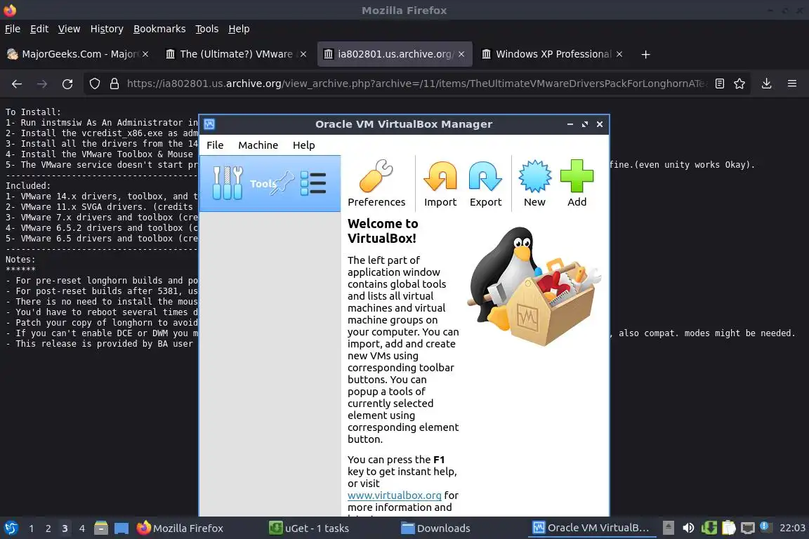Close The (Ultimate?) VMware tab
Screen dimensions: 809x539
pos(303,54)
